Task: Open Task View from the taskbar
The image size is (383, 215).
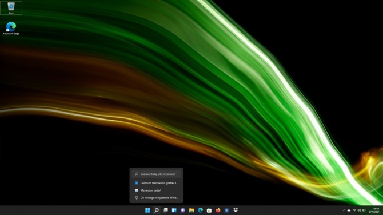Action: pyautogui.click(x=165, y=210)
